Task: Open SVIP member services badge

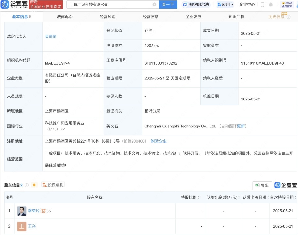Action: [287, 5]
